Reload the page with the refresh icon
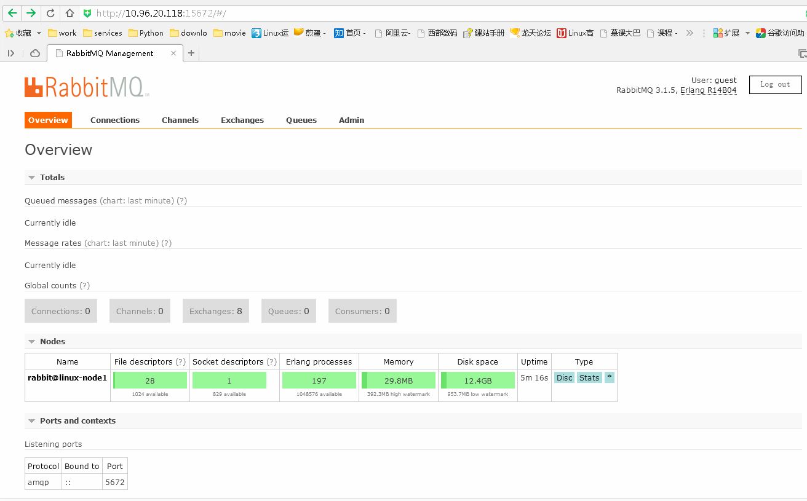The image size is (807, 501). tap(51, 13)
